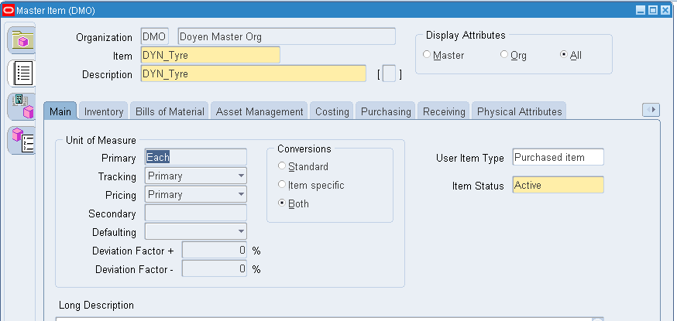
Task: Choose Item specific conversions option
Action: 282,185
